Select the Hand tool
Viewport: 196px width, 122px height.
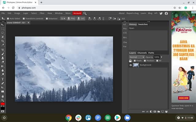click(x=3, y=96)
